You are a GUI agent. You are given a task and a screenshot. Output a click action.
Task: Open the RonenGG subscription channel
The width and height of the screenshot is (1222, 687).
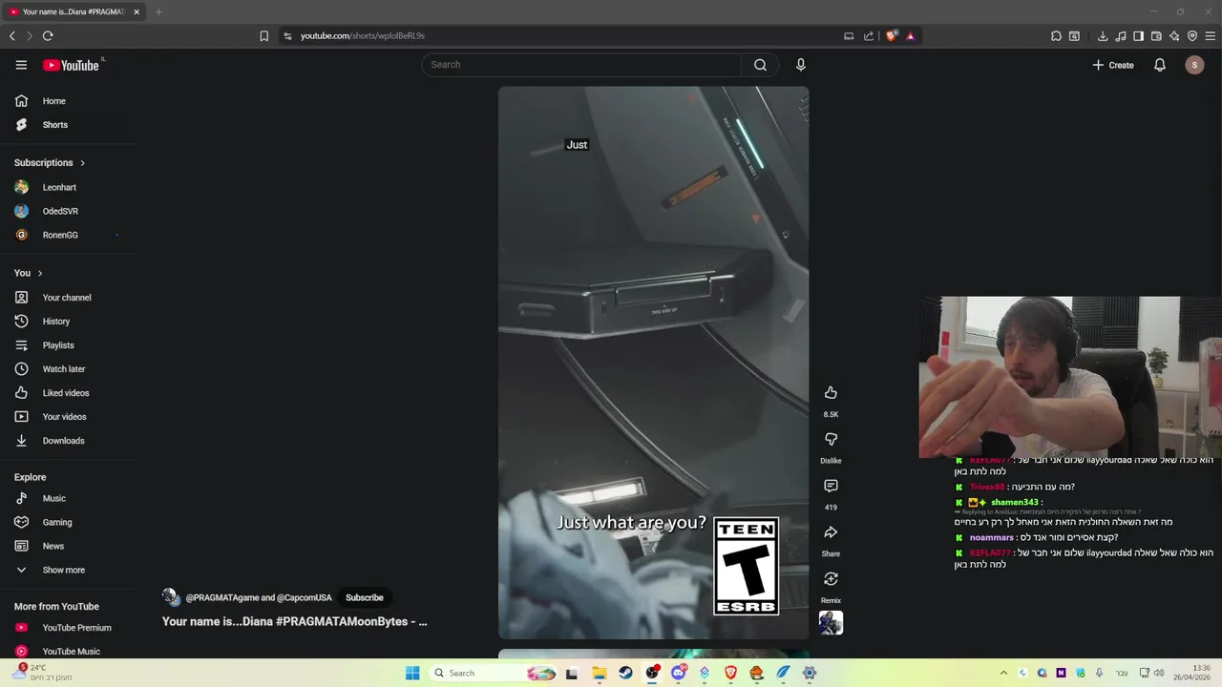(69, 236)
